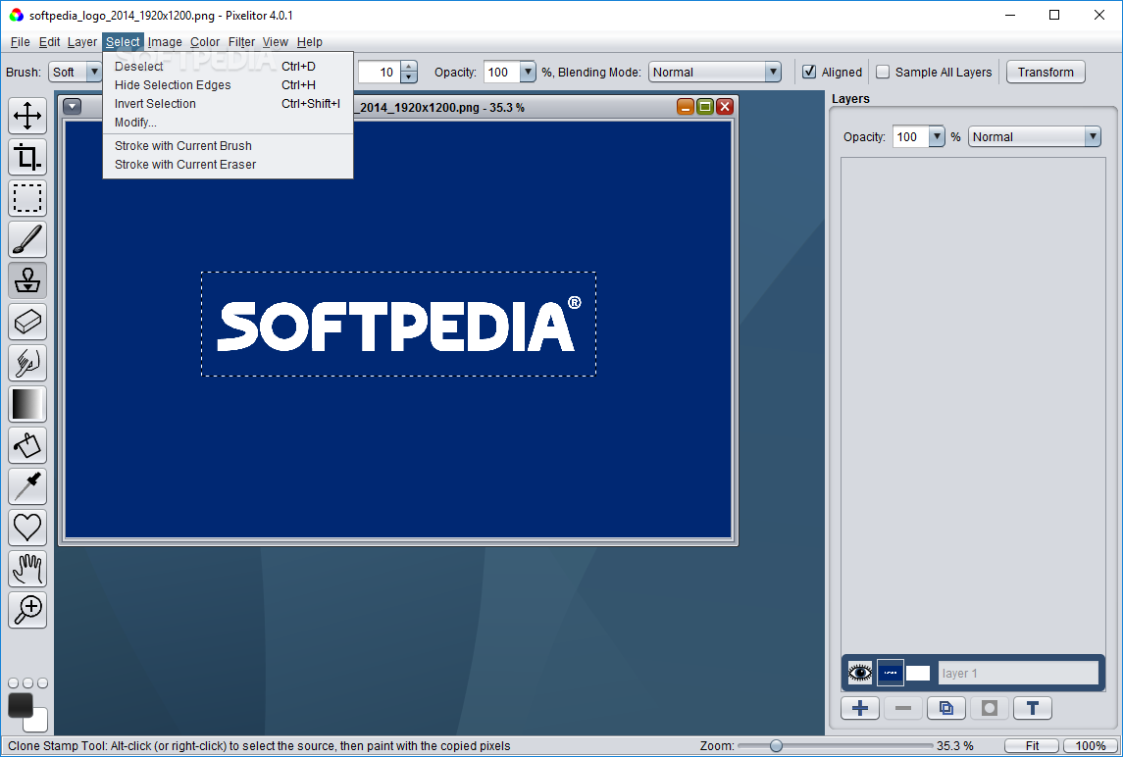Select the rectangular Selection tool
1123x757 pixels.
point(27,198)
